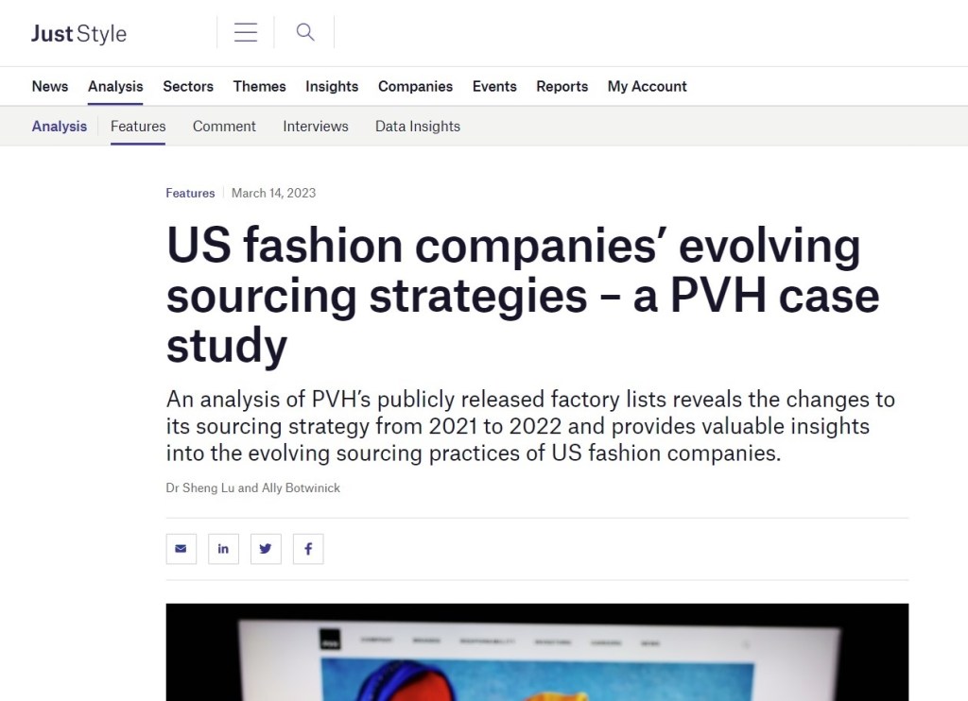Go to the Interviews section

click(x=315, y=126)
